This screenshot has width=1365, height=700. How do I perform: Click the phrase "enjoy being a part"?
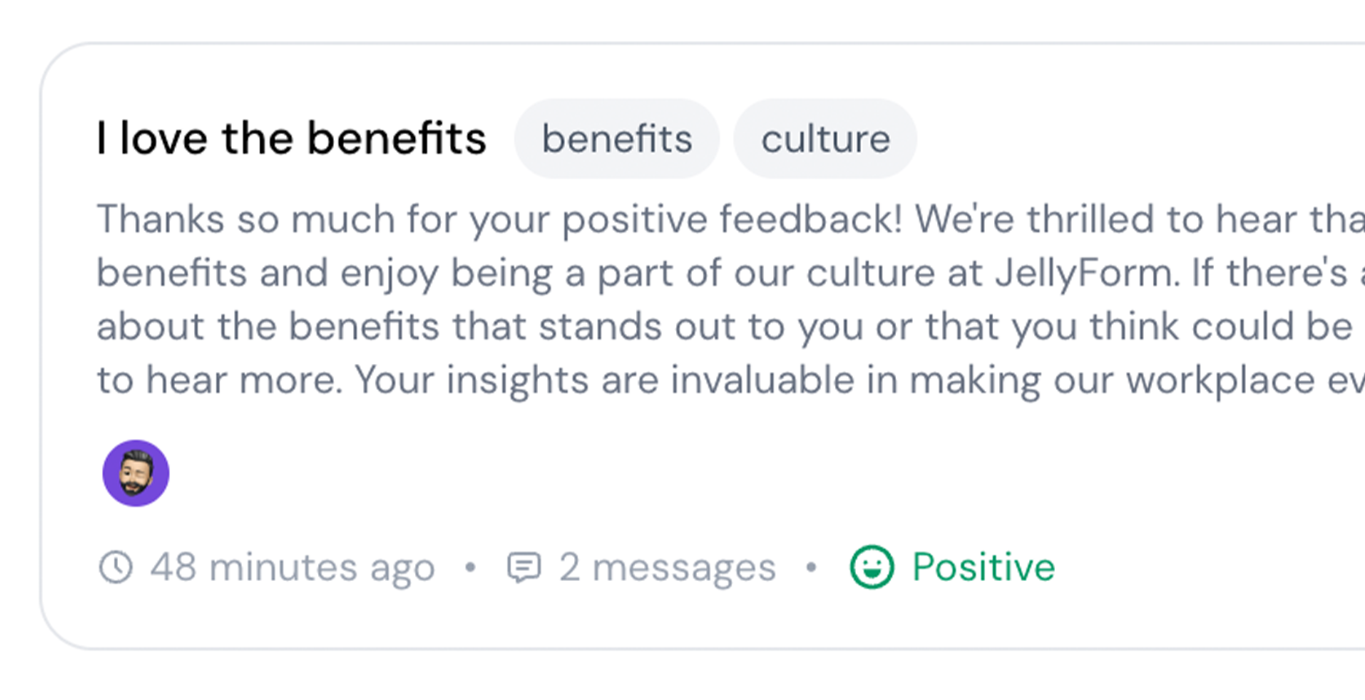(462, 273)
